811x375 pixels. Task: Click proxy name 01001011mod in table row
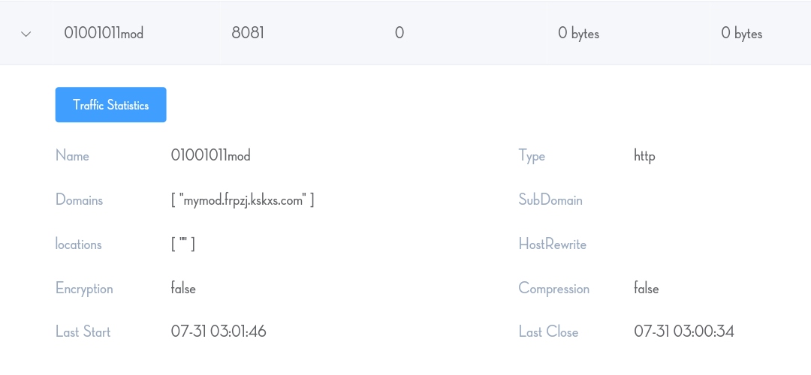(x=104, y=34)
